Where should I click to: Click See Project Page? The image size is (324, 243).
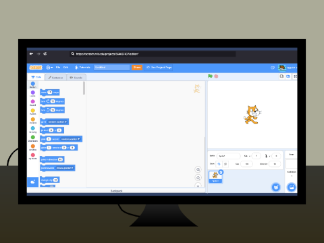click(x=159, y=67)
